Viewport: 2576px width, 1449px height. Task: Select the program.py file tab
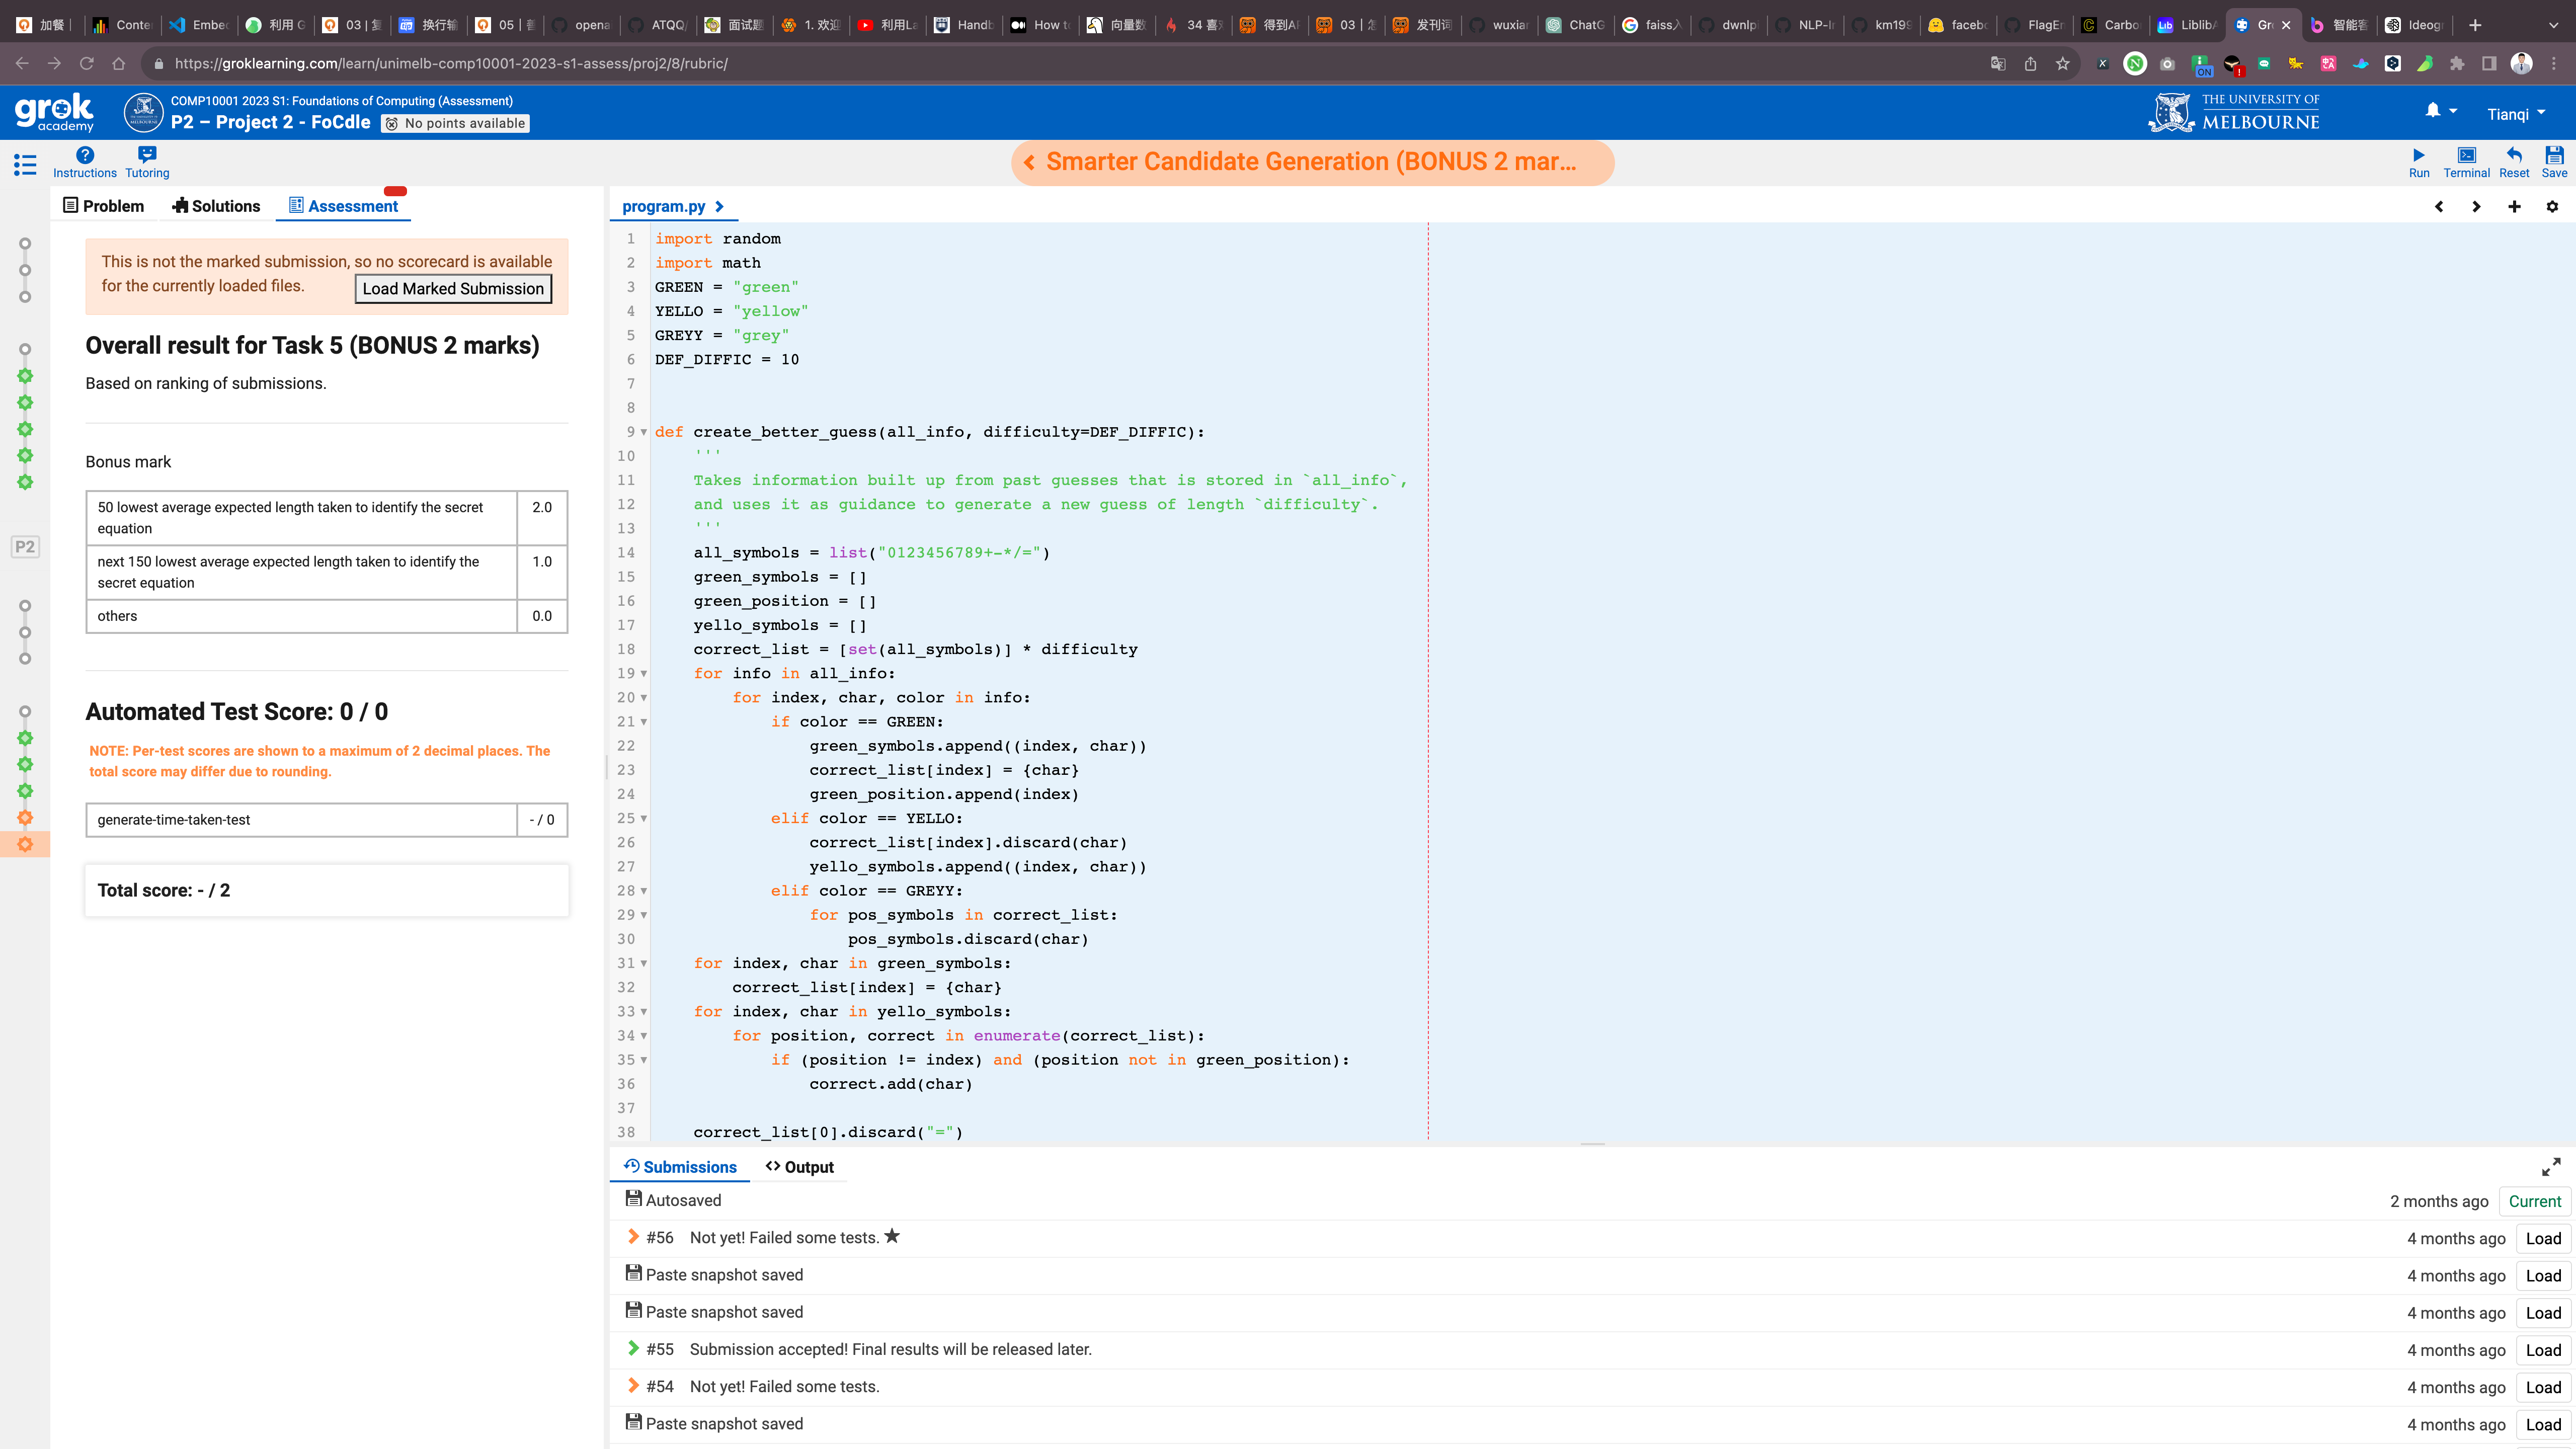pyautogui.click(x=664, y=206)
